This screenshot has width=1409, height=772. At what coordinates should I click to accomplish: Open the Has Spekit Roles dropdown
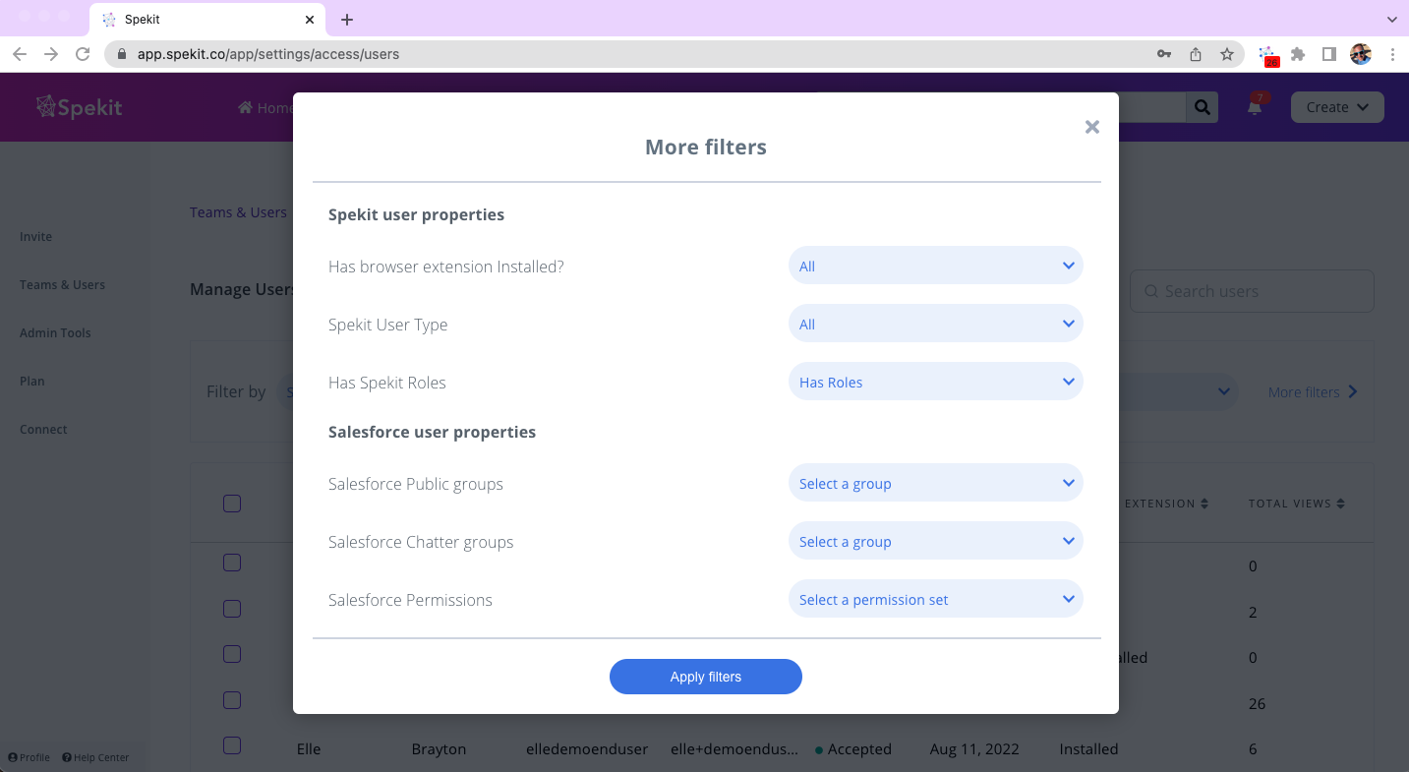point(935,382)
